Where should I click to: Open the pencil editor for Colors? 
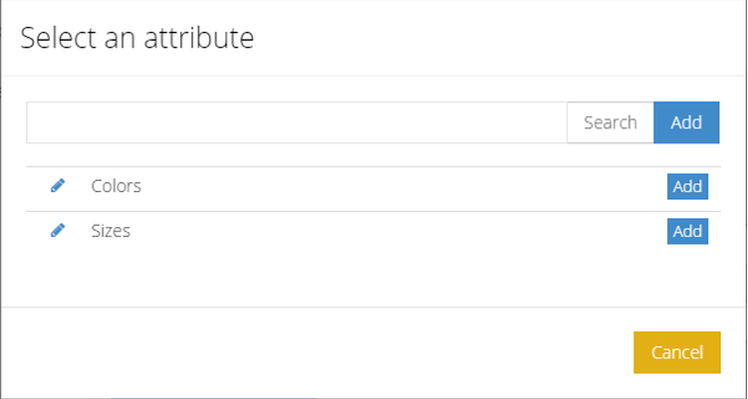tap(58, 186)
